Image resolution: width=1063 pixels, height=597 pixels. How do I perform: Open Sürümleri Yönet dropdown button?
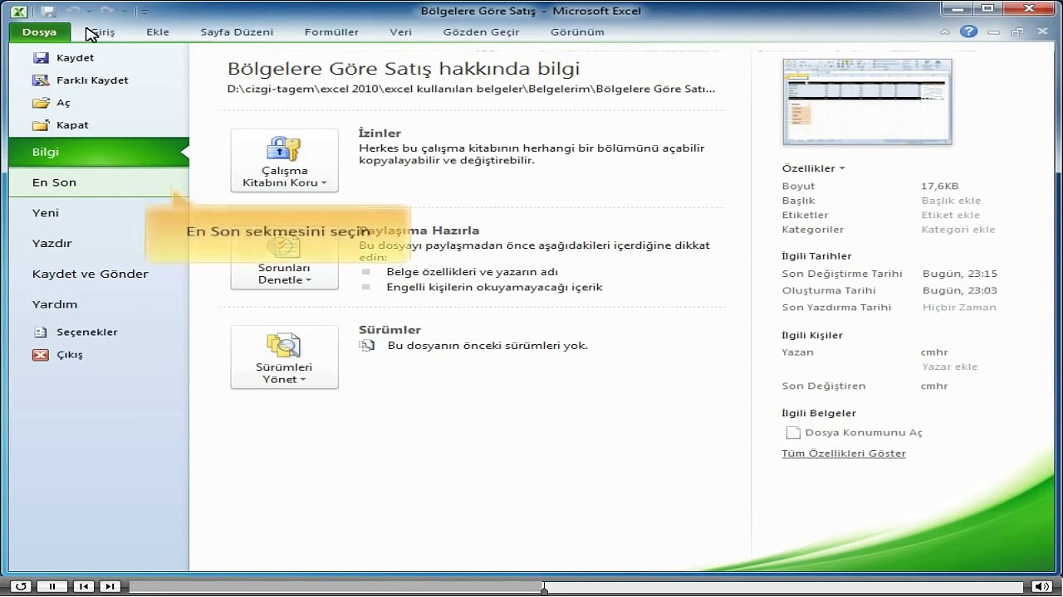(x=284, y=357)
